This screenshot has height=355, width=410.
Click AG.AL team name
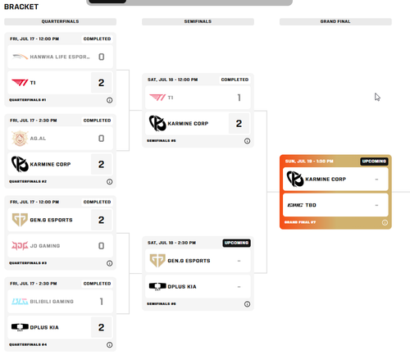pyautogui.click(x=38, y=139)
